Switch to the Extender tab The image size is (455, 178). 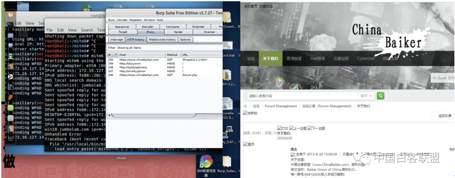198,27
